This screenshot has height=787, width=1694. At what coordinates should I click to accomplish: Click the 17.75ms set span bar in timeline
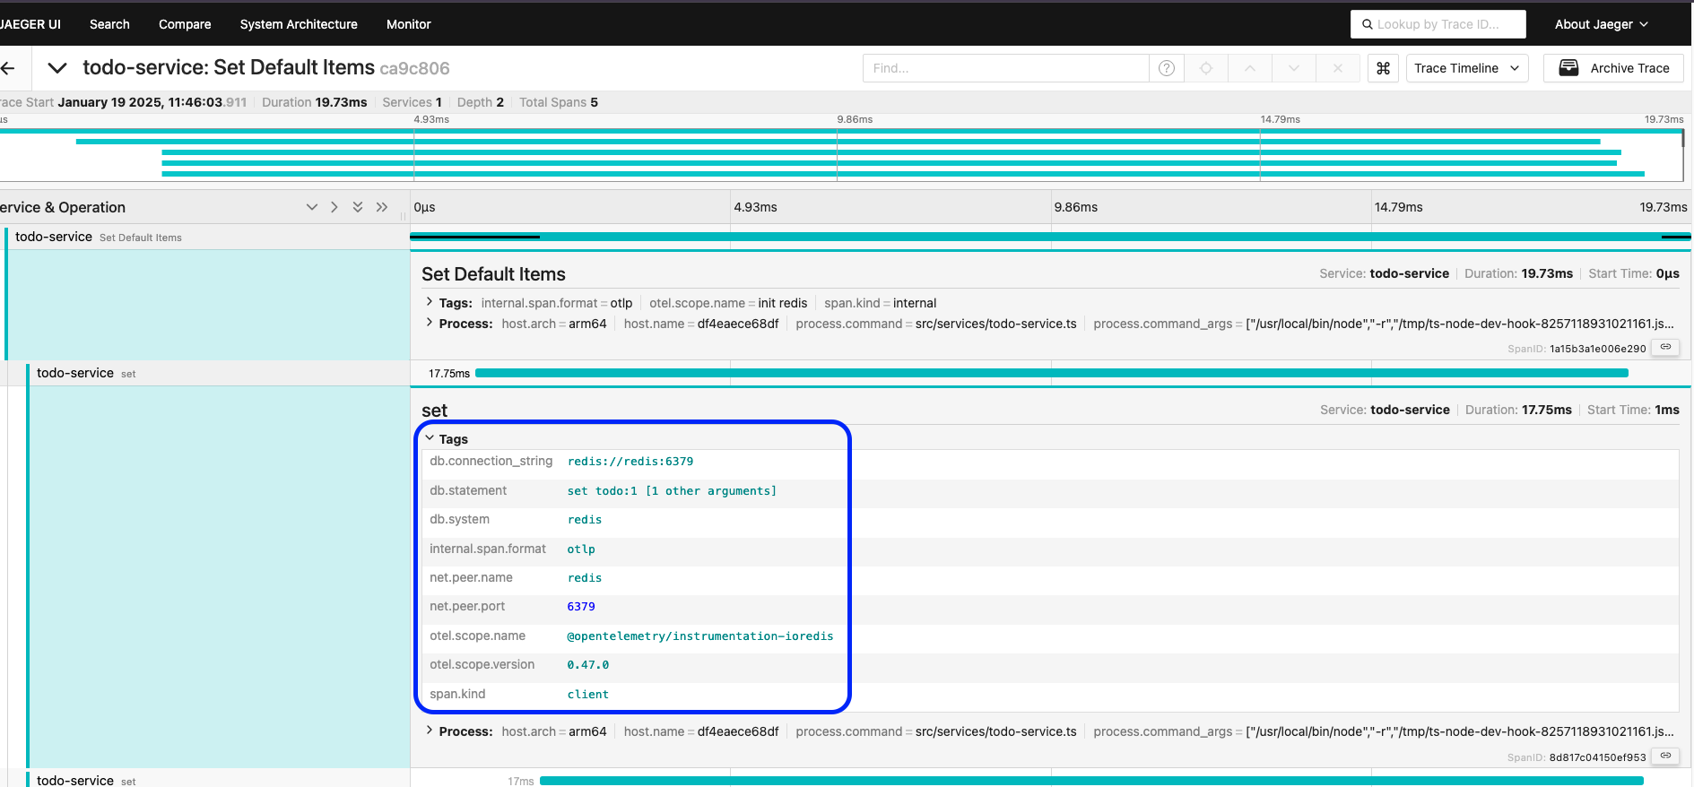(1051, 373)
